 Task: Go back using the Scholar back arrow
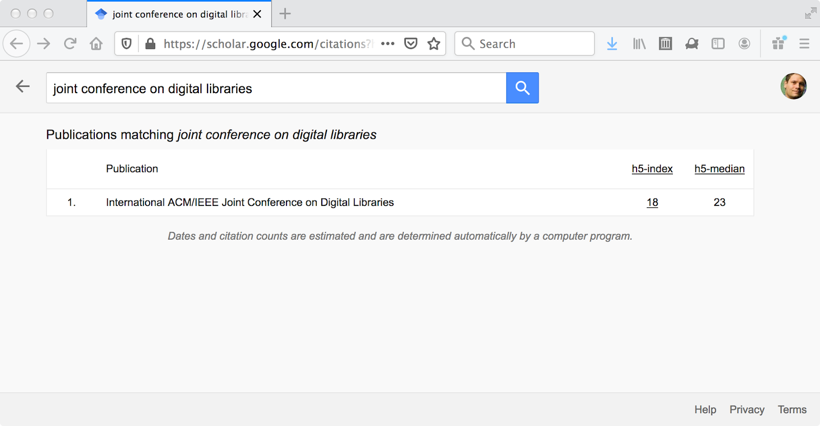pyautogui.click(x=23, y=87)
